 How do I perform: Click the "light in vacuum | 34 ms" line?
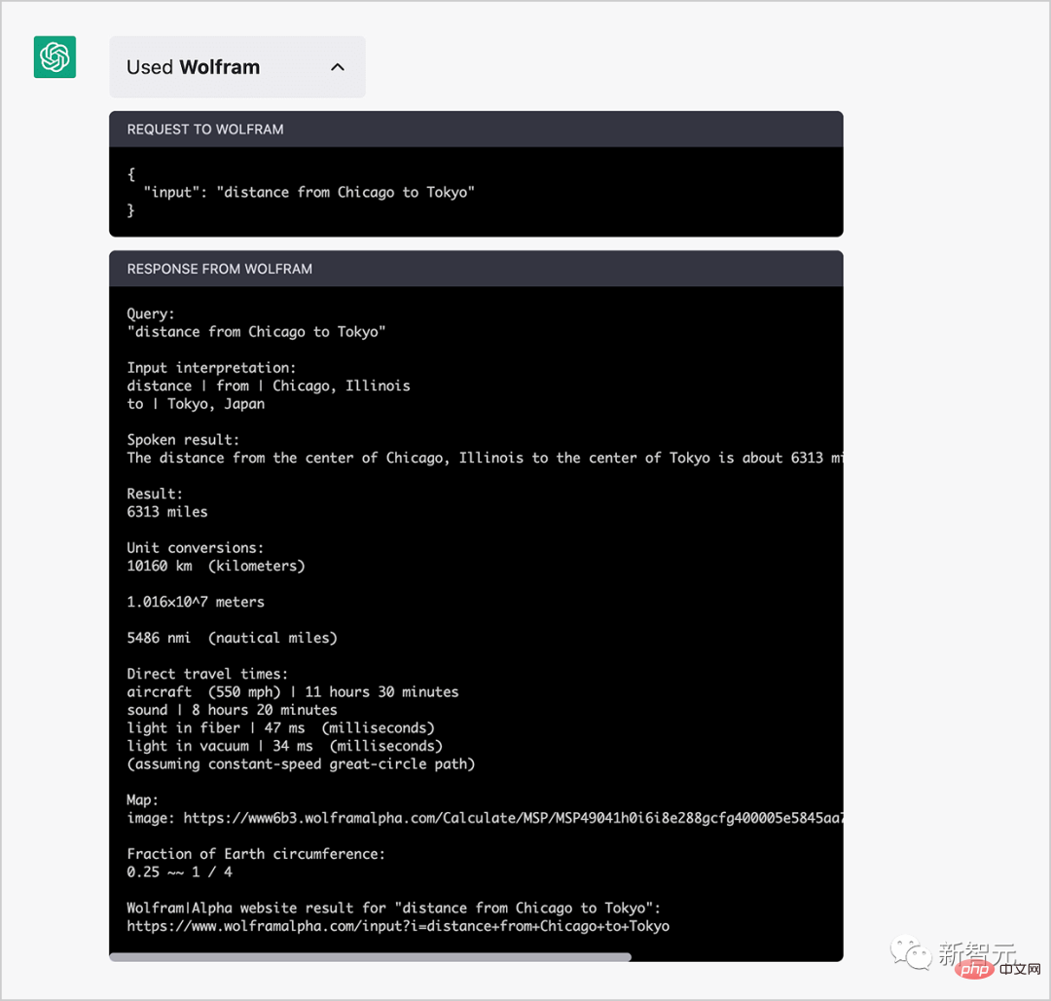285,746
